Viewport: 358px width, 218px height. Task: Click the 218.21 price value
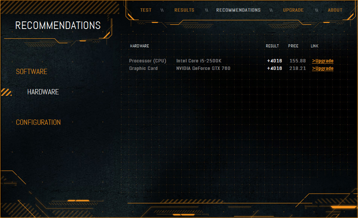298,68
